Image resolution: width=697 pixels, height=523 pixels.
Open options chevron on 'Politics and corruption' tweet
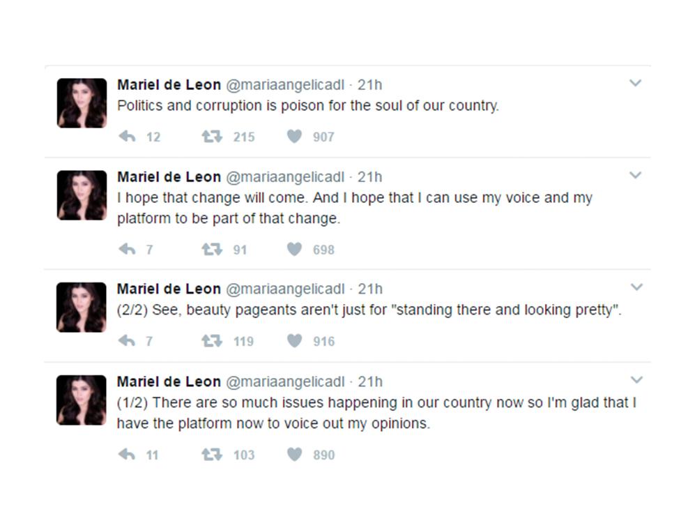click(635, 84)
